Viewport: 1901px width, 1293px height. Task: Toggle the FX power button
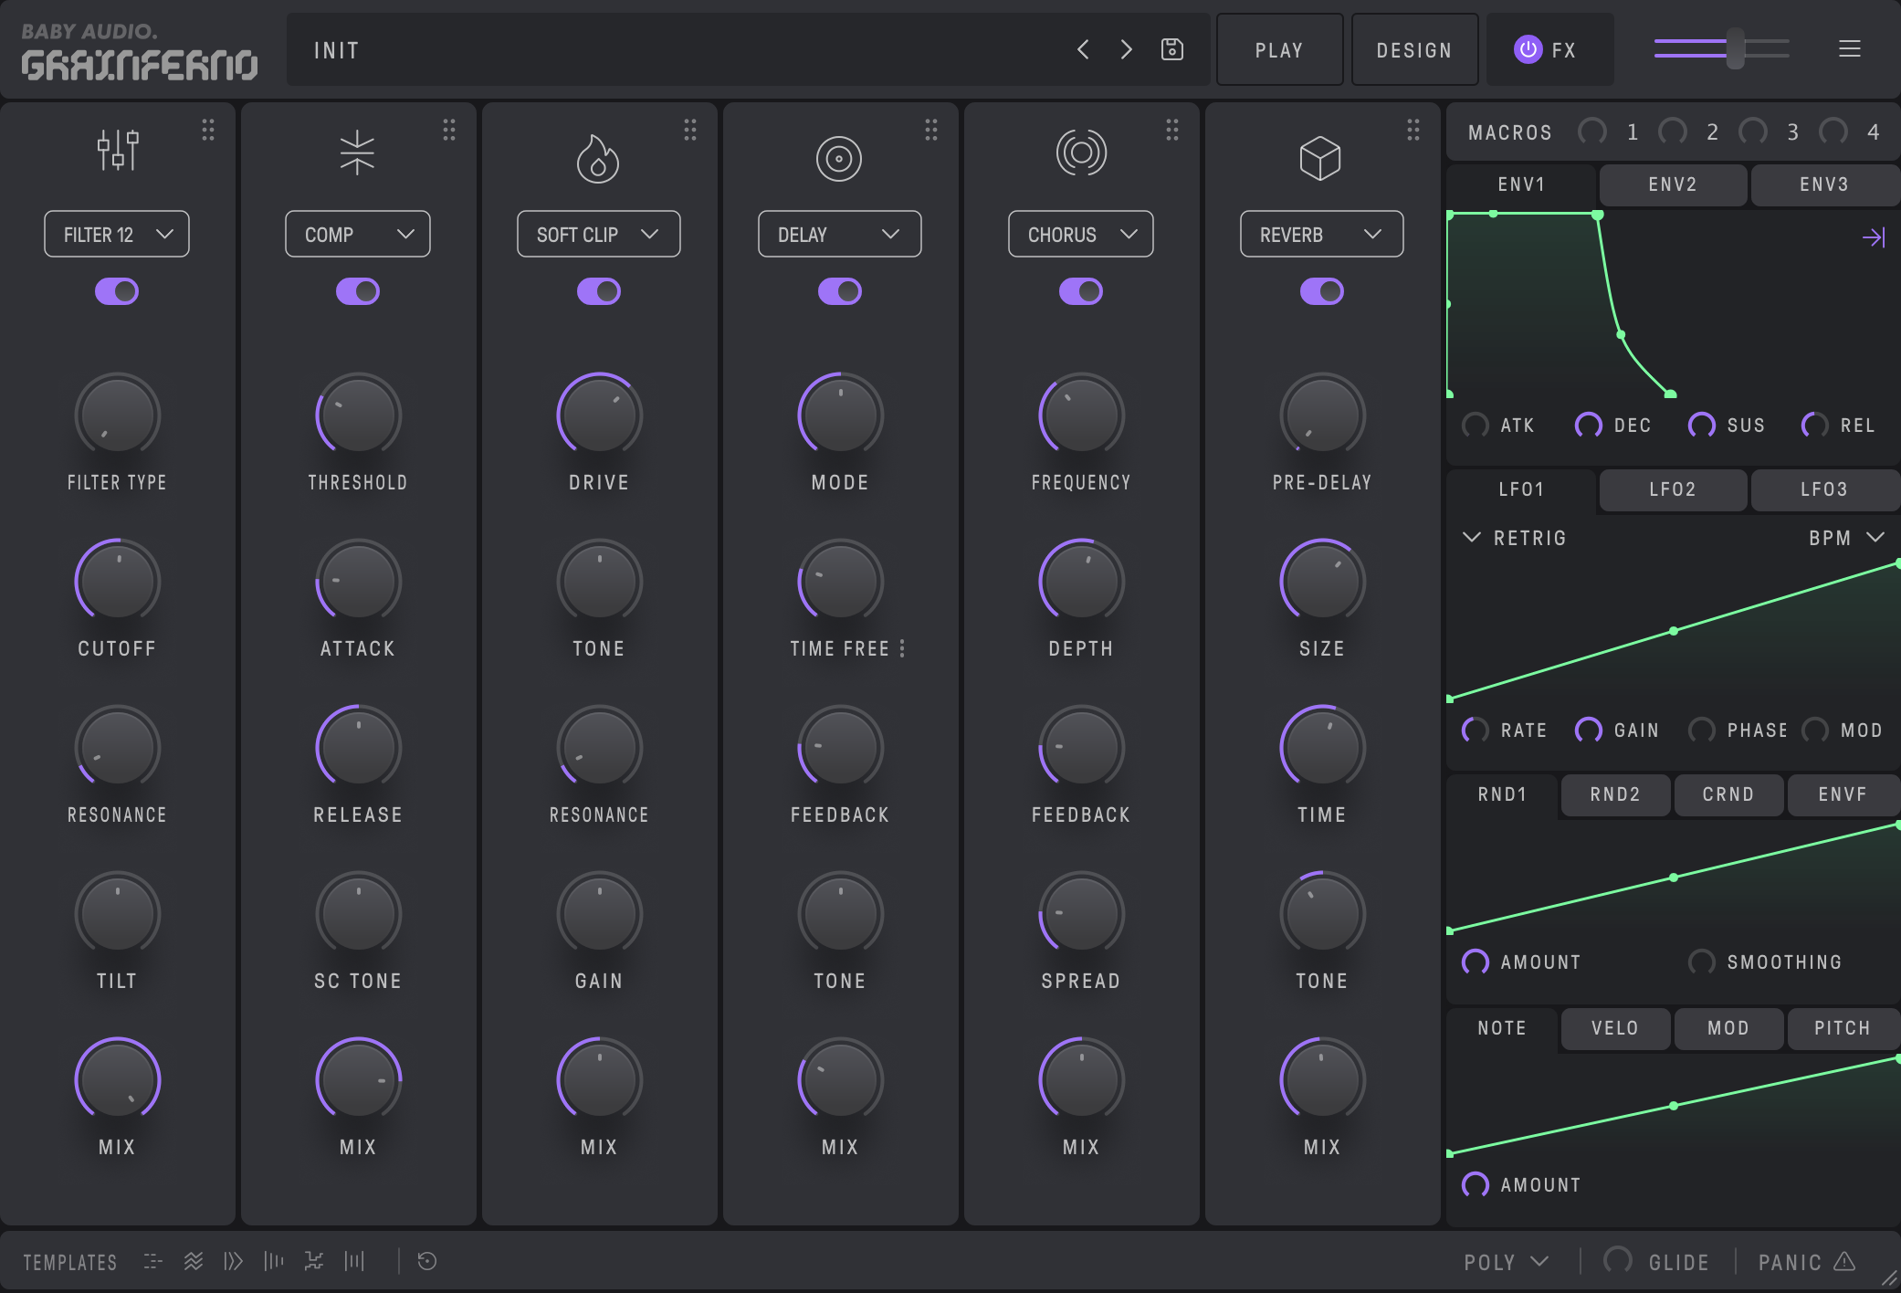click(x=1528, y=49)
